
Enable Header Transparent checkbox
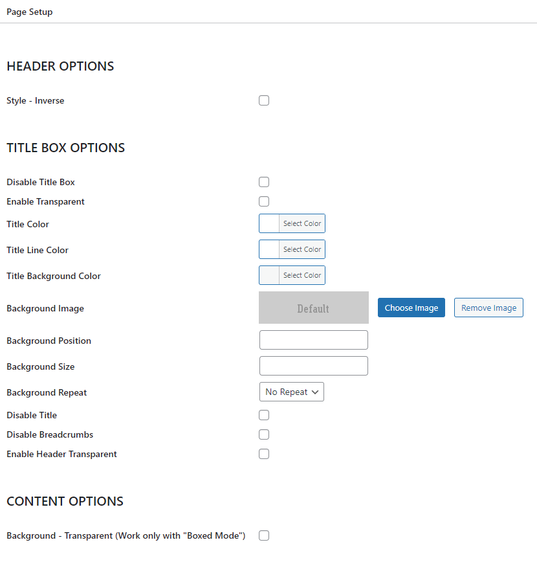pyautogui.click(x=264, y=454)
